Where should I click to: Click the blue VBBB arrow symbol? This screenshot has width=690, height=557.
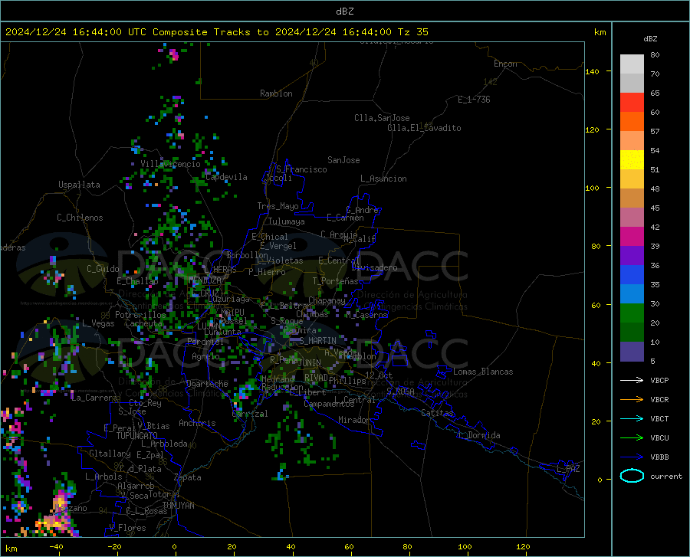(632, 457)
